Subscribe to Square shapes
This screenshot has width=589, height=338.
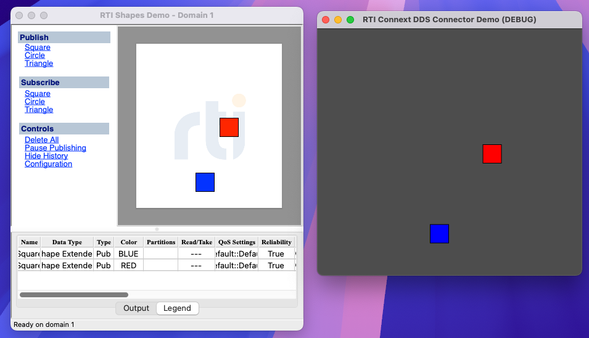click(x=38, y=94)
